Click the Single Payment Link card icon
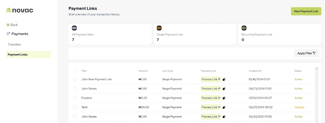325x123 pixels. (x=159, y=28)
